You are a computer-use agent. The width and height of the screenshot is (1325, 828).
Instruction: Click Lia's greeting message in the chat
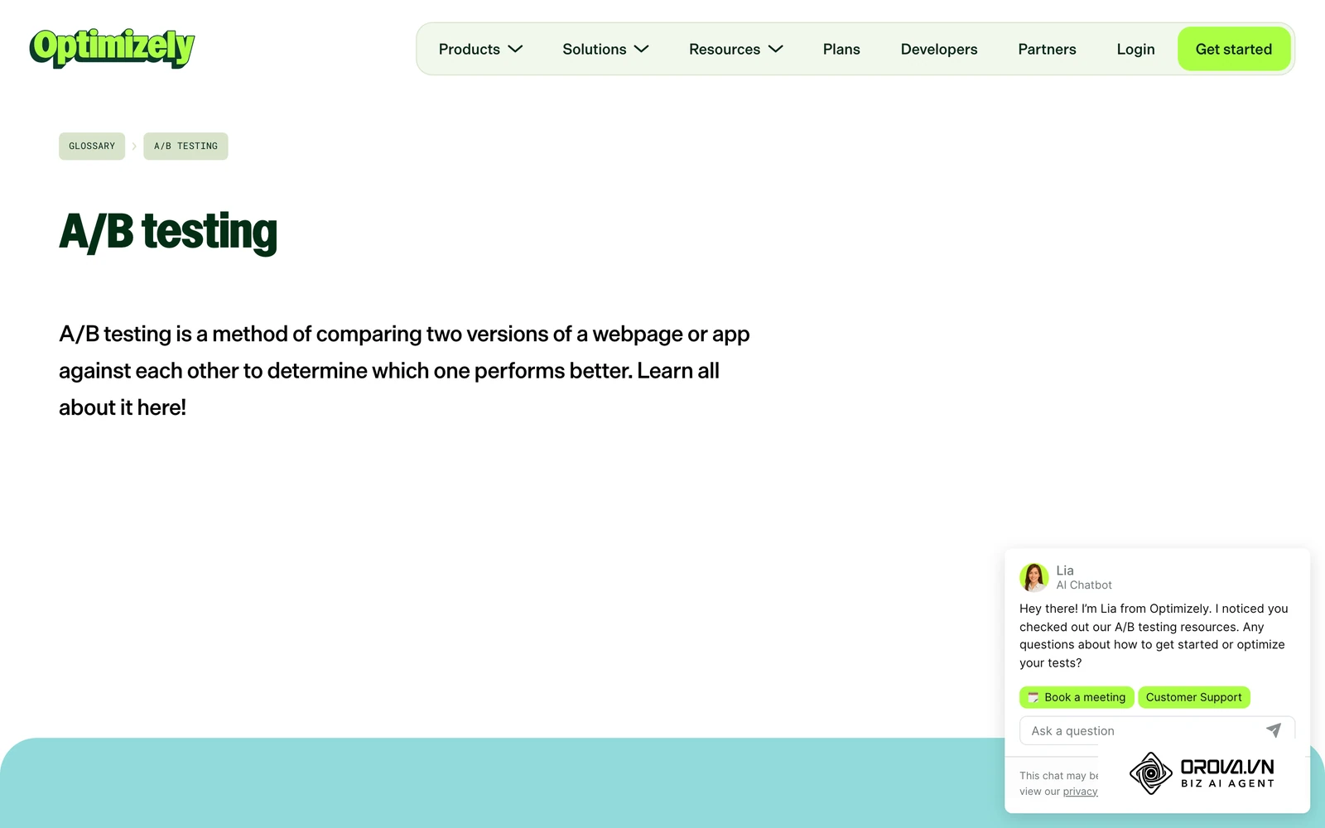(x=1154, y=635)
